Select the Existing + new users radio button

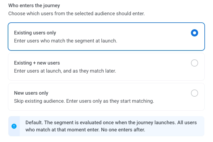pyautogui.click(x=194, y=63)
